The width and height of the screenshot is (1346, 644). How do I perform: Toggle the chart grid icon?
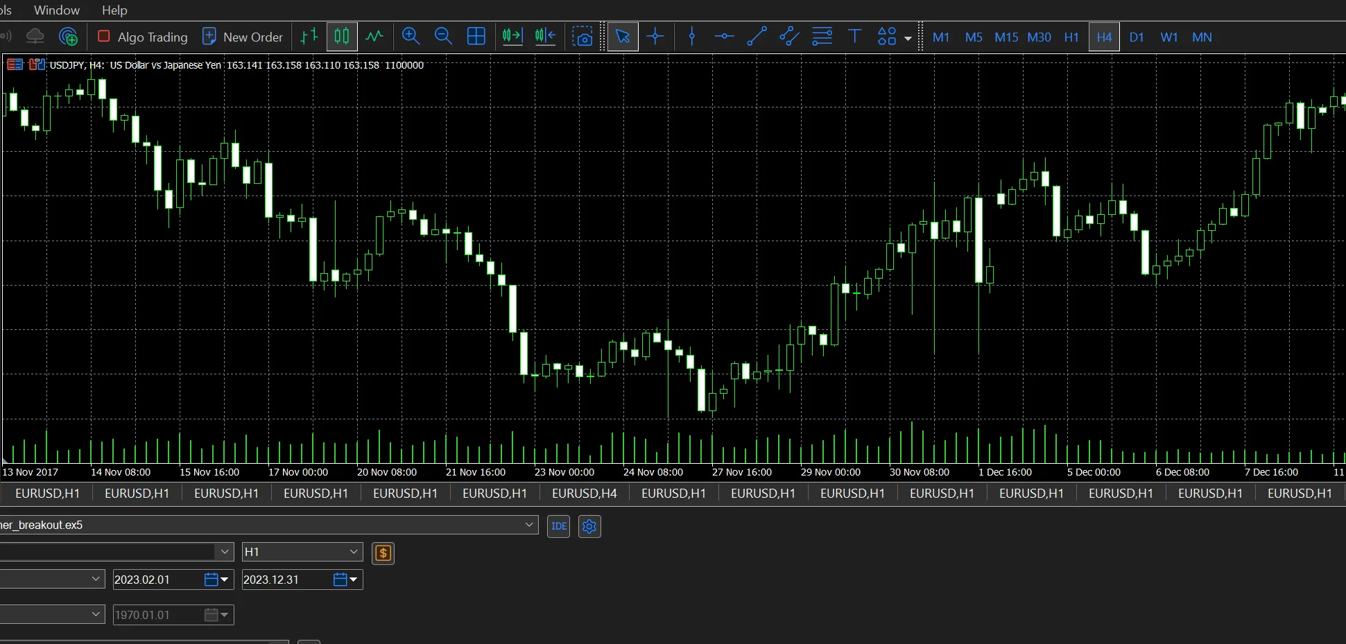click(x=476, y=37)
